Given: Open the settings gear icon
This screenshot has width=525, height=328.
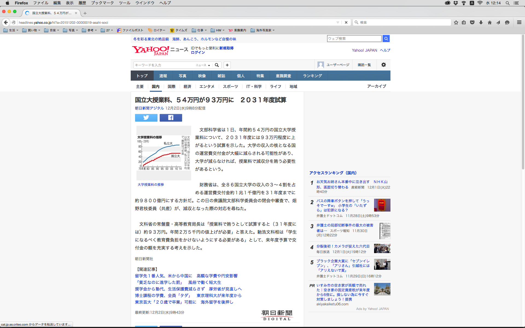Looking at the screenshot, I should pos(383,65).
